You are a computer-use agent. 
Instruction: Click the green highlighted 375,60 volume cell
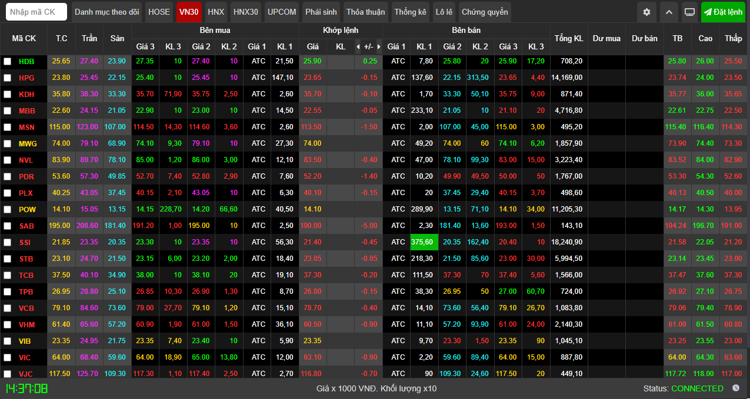(x=424, y=242)
